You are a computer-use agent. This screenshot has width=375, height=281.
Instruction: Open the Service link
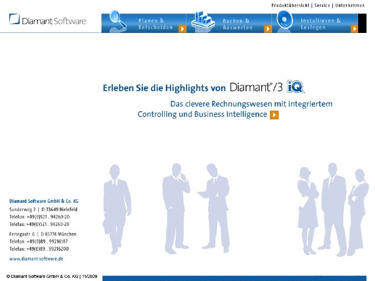(x=322, y=5)
